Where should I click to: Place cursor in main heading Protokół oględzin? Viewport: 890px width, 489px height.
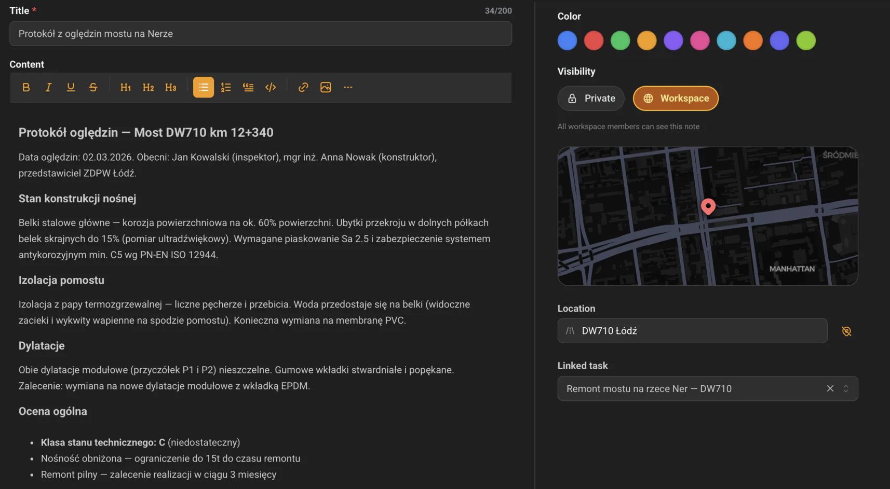(x=146, y=132)
